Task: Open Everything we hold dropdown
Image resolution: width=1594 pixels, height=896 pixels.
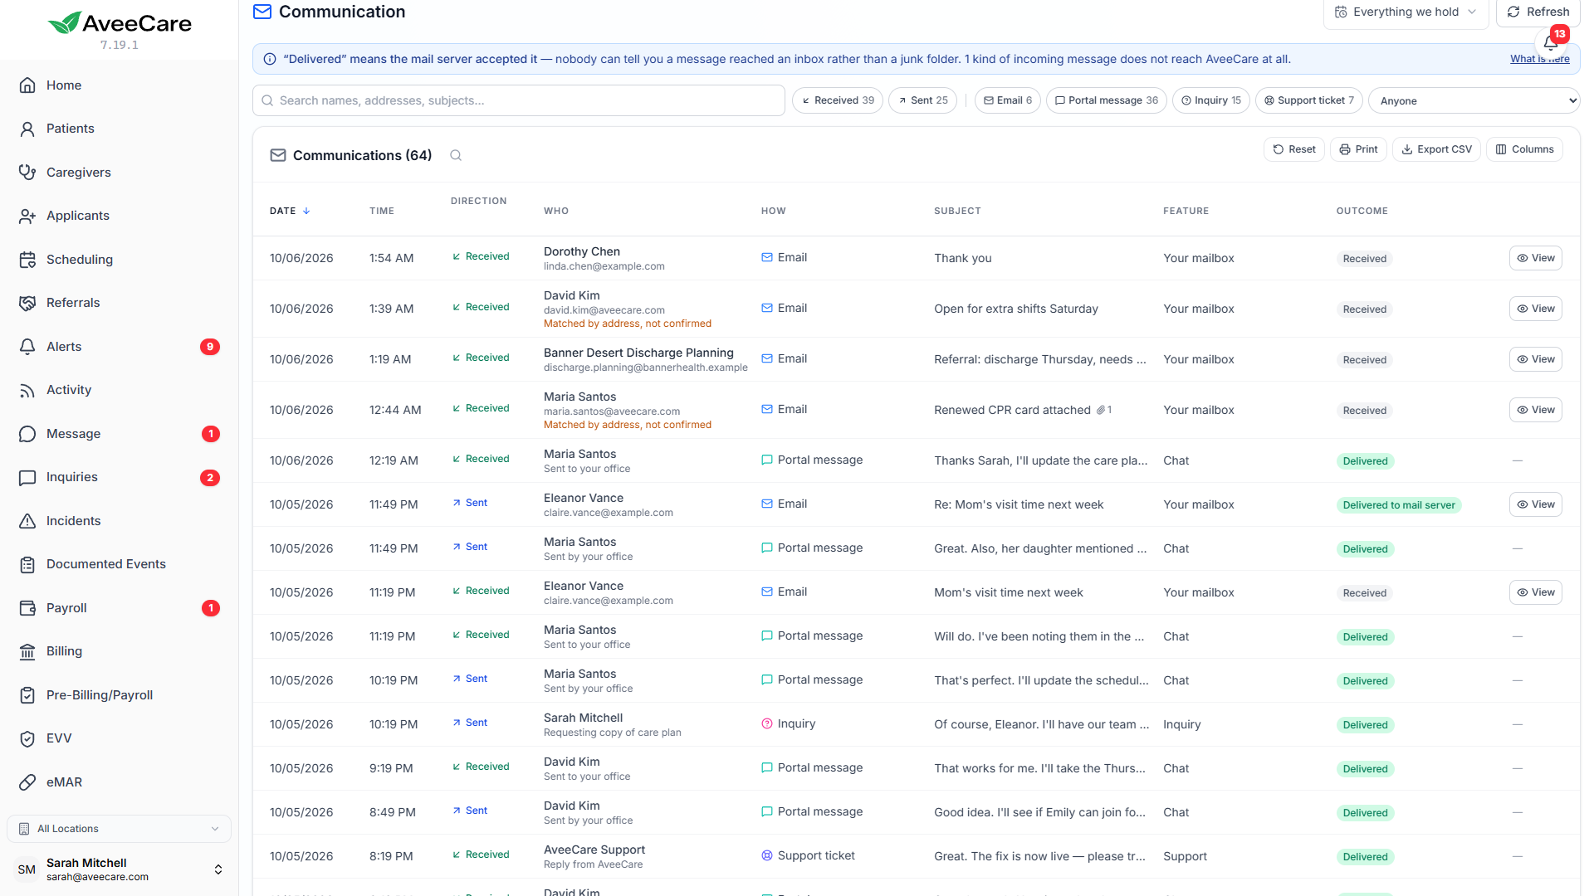Action: [x=1406, y=12]
